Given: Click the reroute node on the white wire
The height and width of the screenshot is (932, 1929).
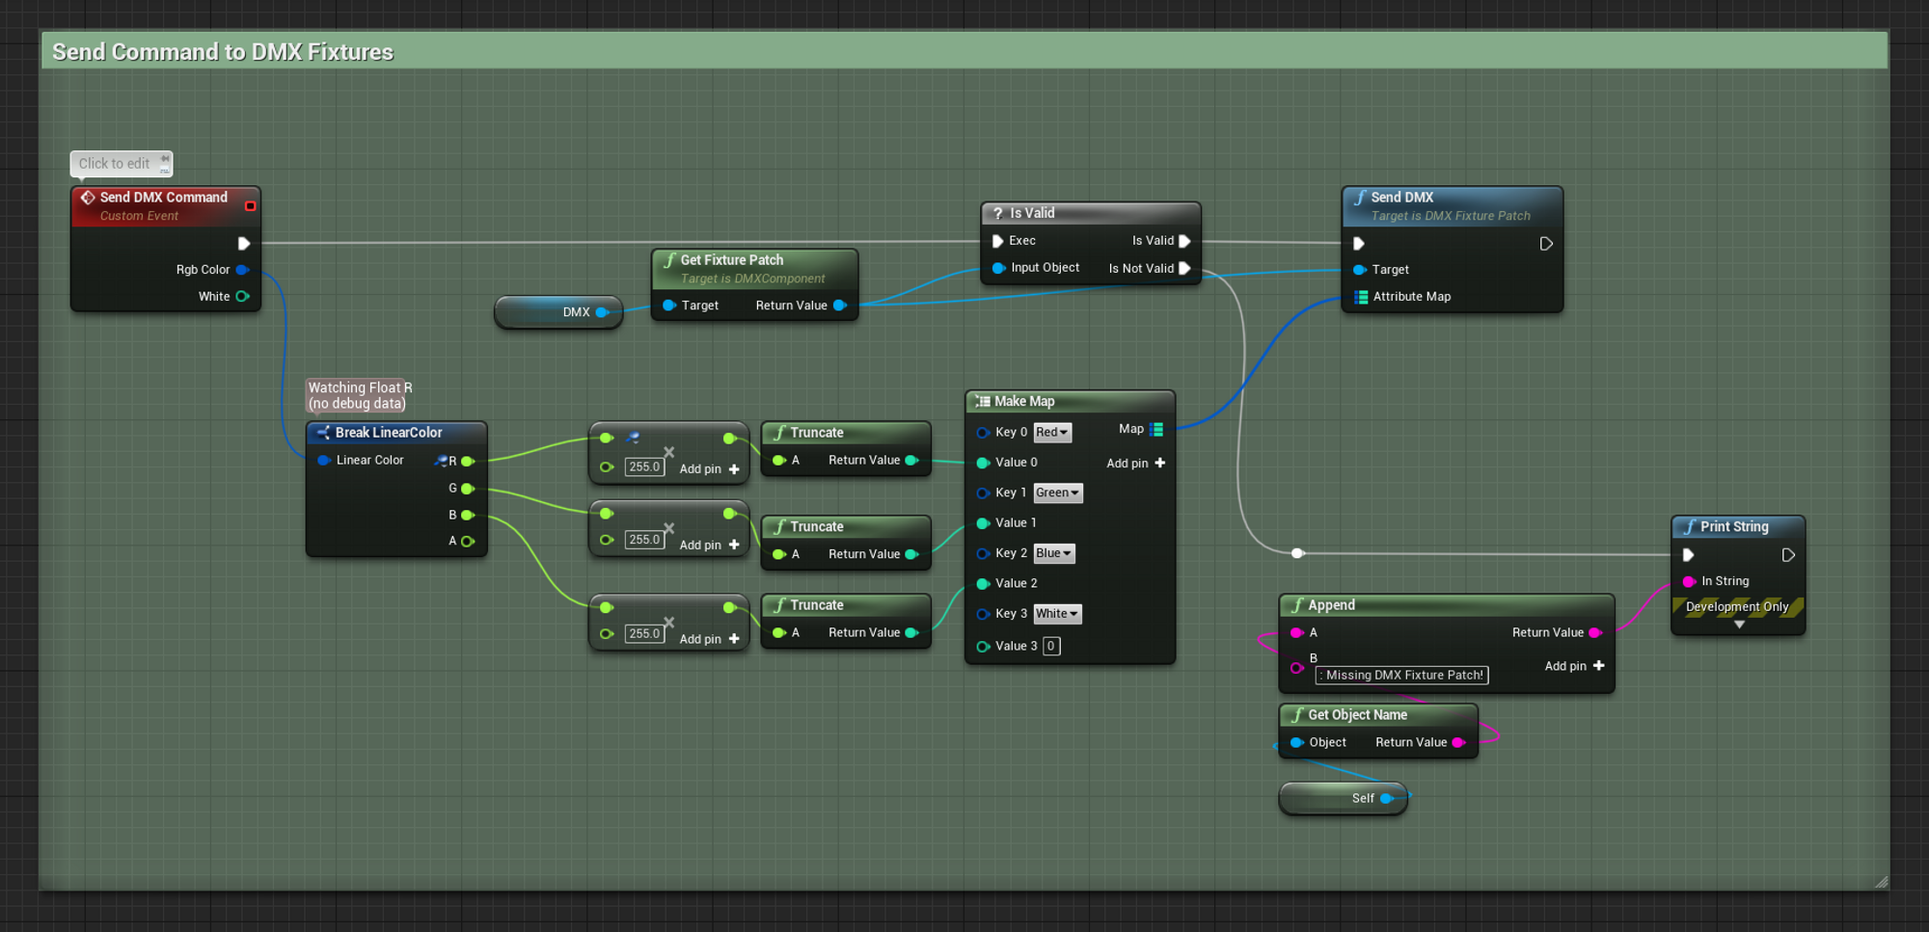Looking at the screenshot, I should point(1297,553).
